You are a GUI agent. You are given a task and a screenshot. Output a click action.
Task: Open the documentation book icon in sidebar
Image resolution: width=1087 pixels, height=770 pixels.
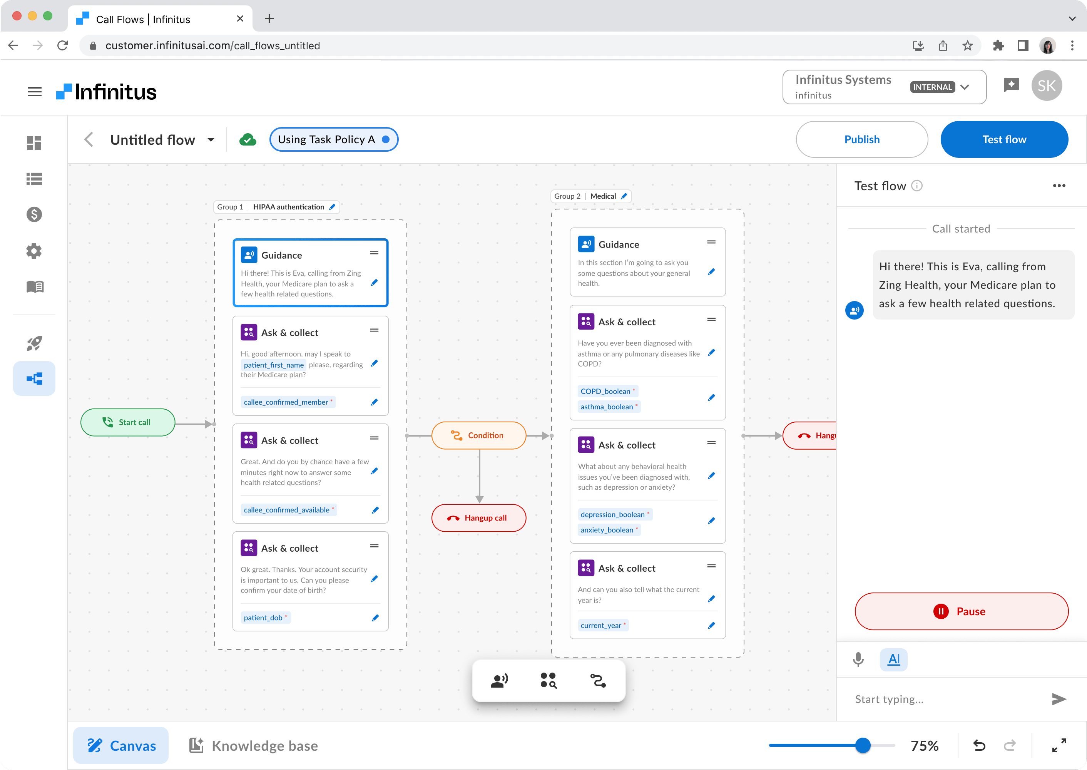pos(34,287)
